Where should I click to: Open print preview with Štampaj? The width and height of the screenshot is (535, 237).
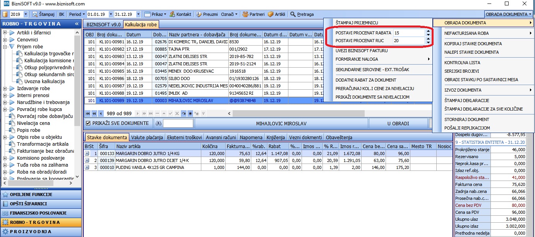[43, 14]
